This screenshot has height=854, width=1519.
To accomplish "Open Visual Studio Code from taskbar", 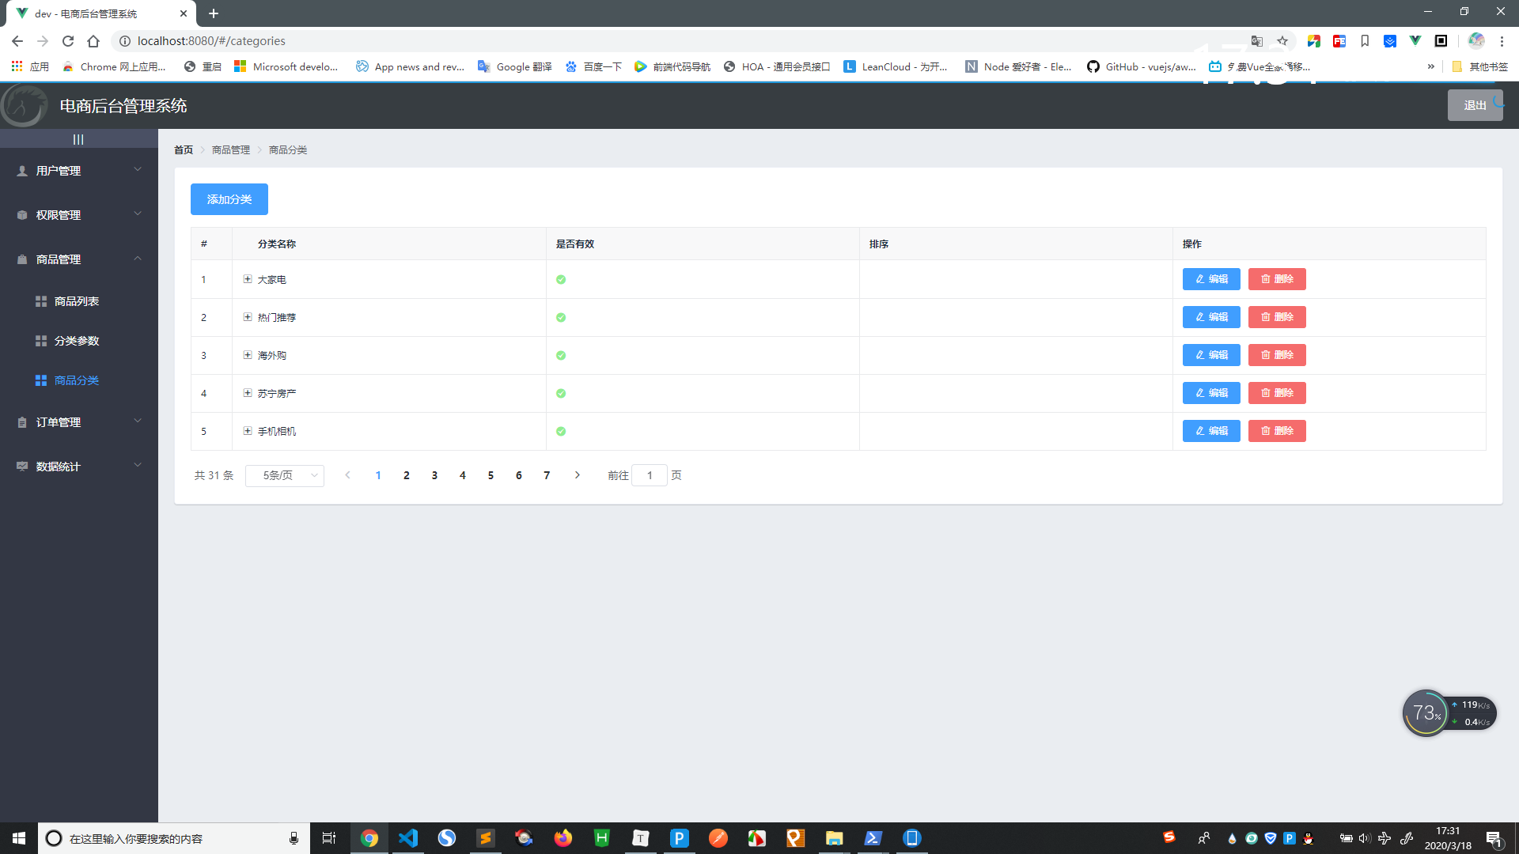I will click(x=408, y=838).
